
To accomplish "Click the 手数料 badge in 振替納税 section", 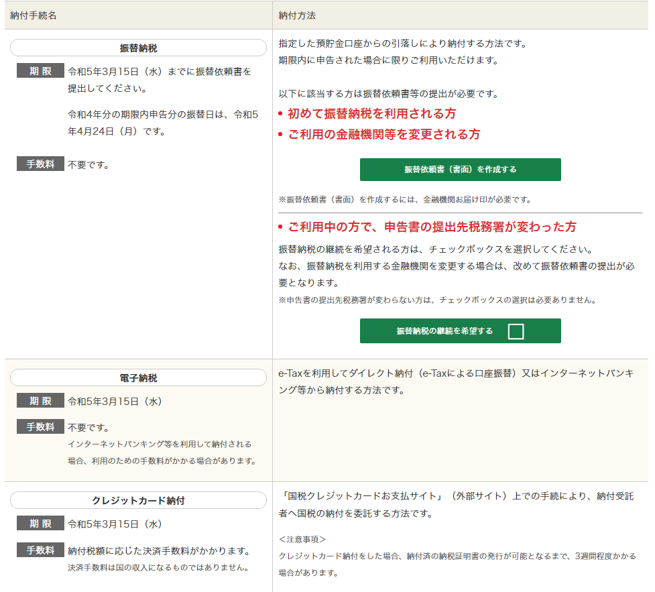I will point(40,164).
